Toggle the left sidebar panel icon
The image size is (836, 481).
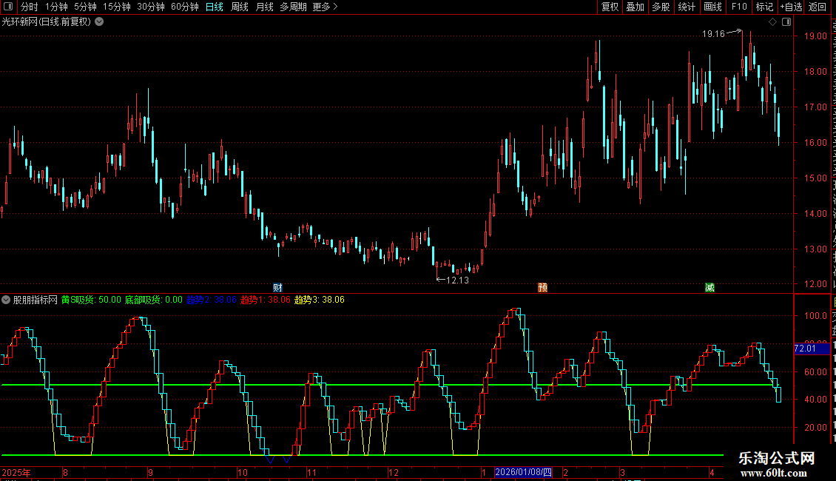[8, 7]
